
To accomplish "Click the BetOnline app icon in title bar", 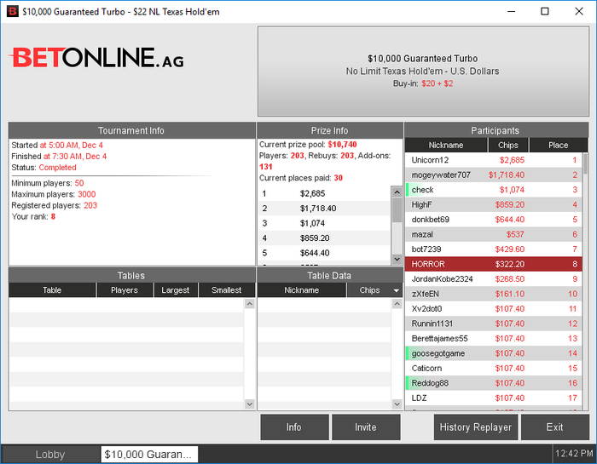I will click(x=13, y=11).
